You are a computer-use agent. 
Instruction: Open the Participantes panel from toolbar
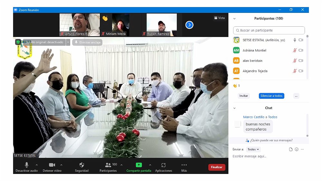[x=108, y=165]
